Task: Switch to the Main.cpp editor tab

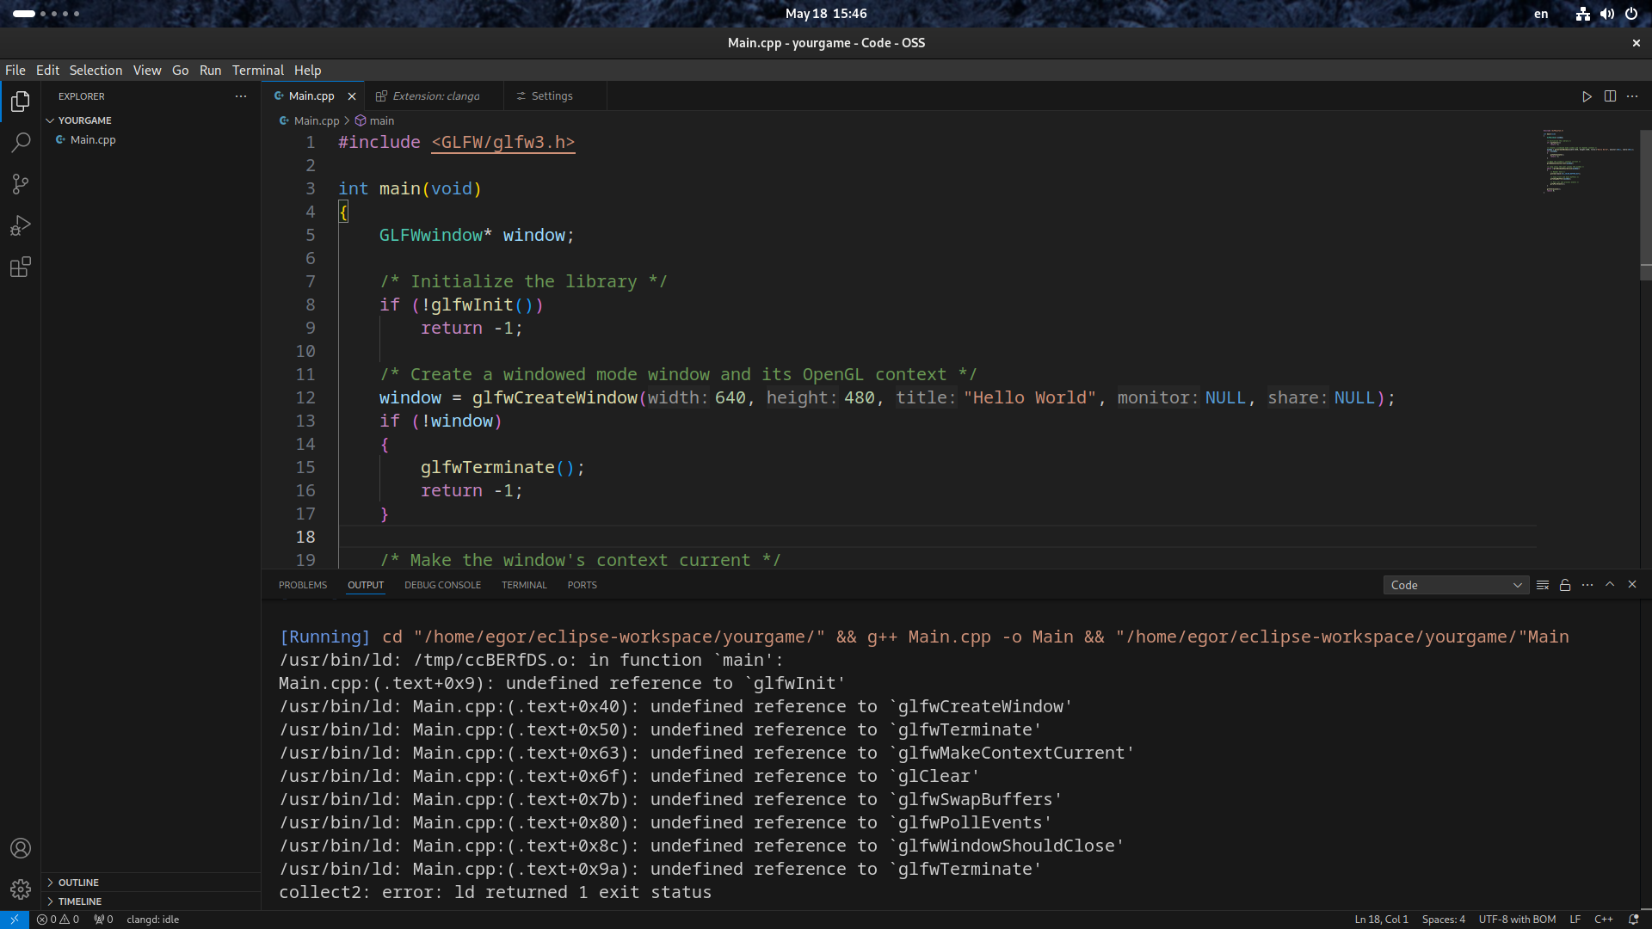Action: [x=311, y=96]
